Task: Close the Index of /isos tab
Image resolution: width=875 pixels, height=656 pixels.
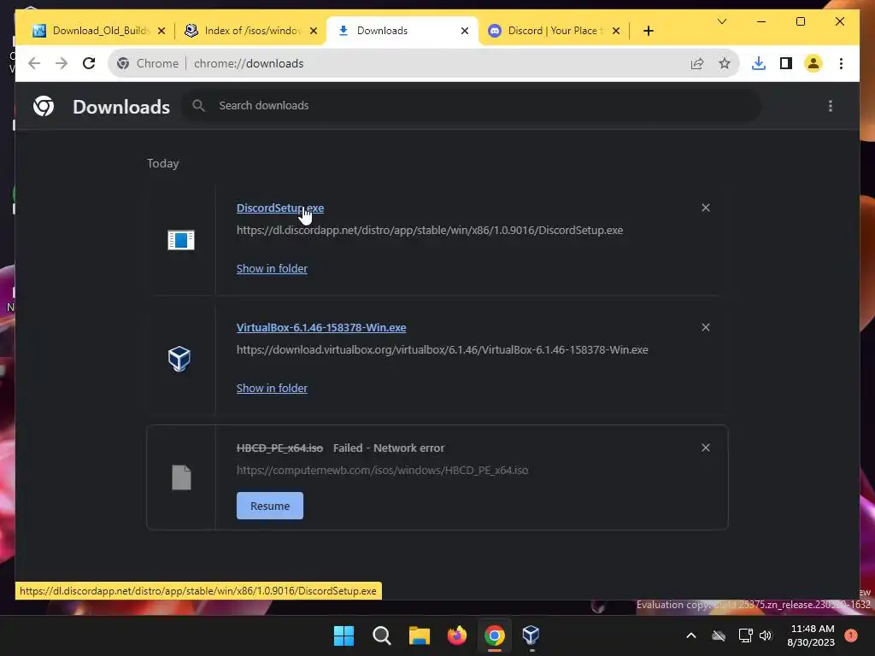Action: click(x=314, y=32)
